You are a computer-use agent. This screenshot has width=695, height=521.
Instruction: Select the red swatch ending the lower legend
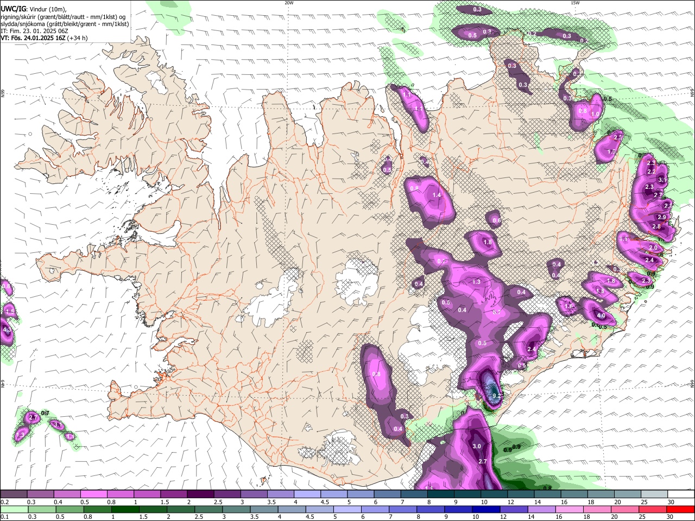pyautogui.click(x=680, y=509)
